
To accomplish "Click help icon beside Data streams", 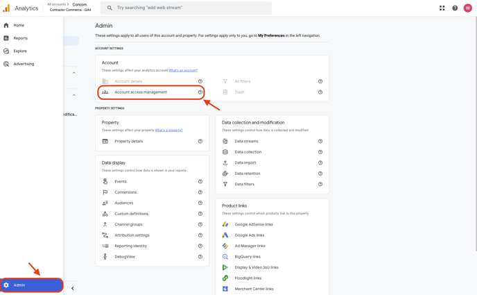I will (x=320, y=142).
